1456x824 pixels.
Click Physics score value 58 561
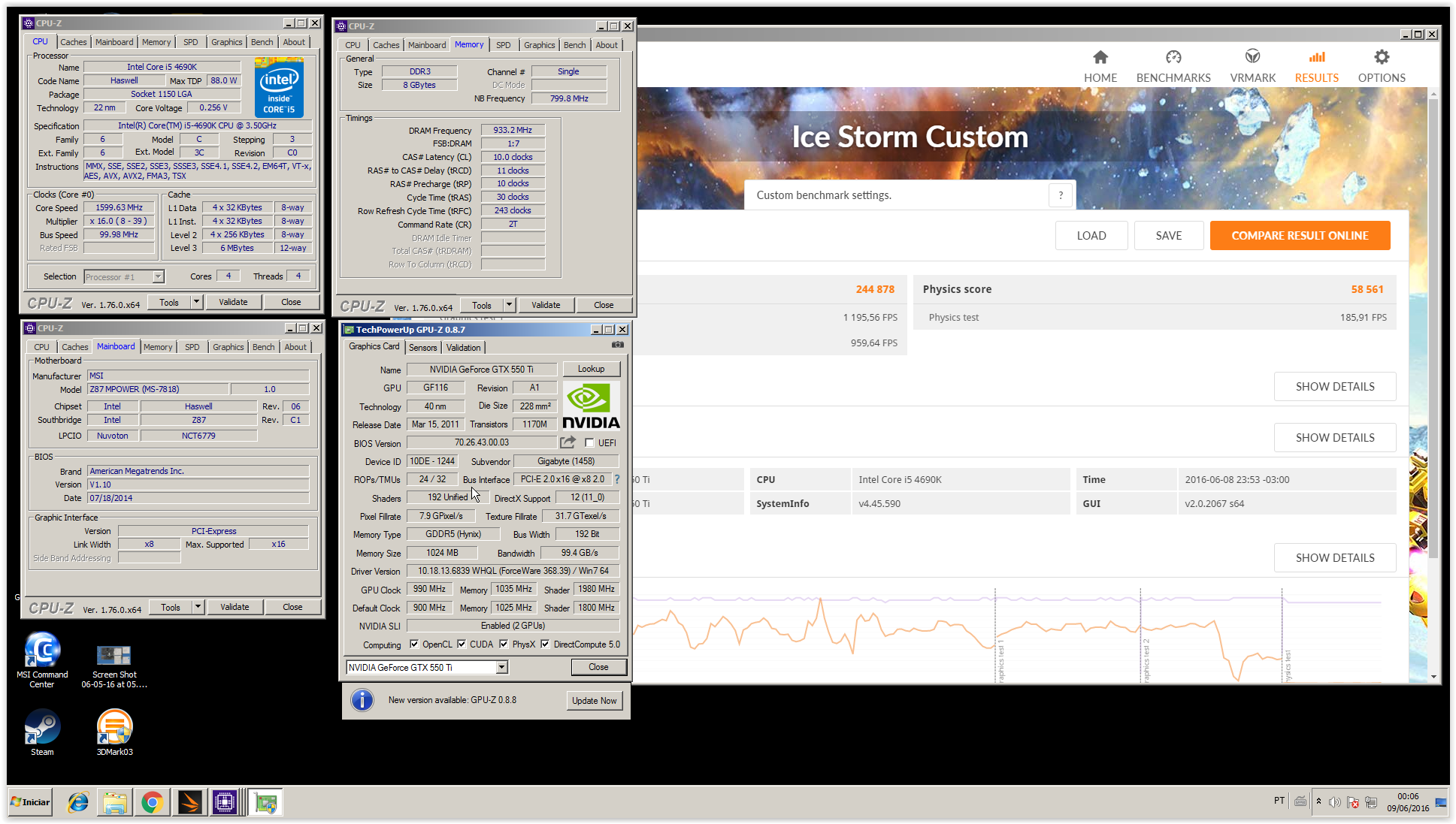click(x=1367, y=289)
